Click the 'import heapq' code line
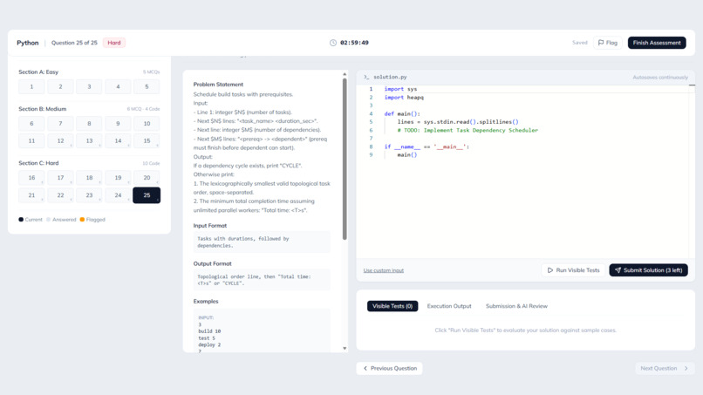This screenshot has height=395, width=703. (x=404, y=98)
